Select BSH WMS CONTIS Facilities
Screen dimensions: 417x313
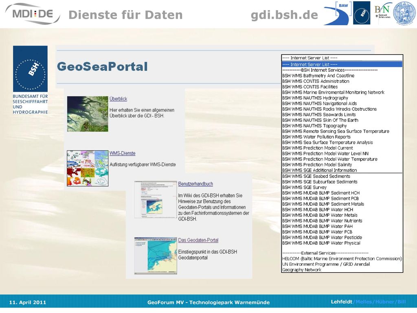[342, 87]
